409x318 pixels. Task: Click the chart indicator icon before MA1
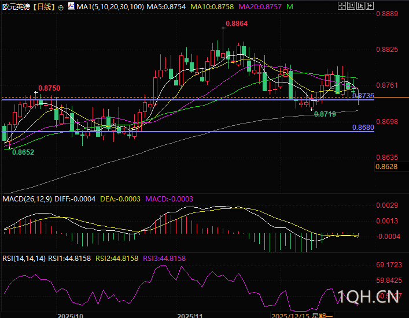[71, 7]
